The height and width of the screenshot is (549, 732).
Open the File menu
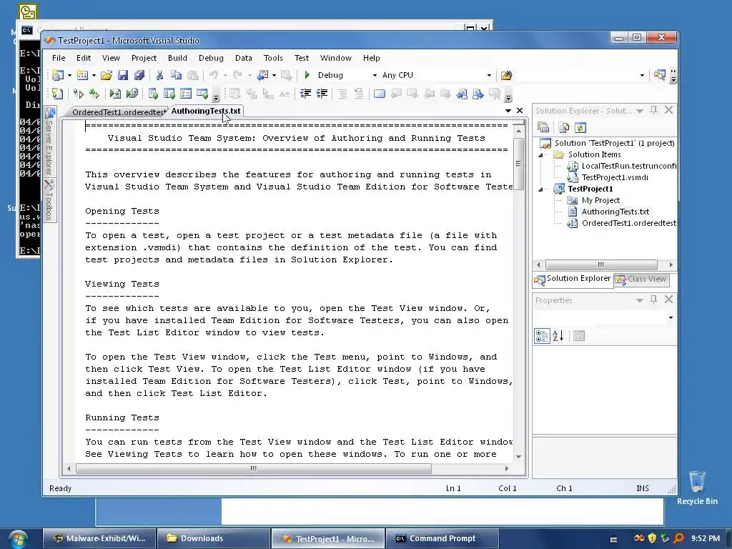click(x=59, y=58)
